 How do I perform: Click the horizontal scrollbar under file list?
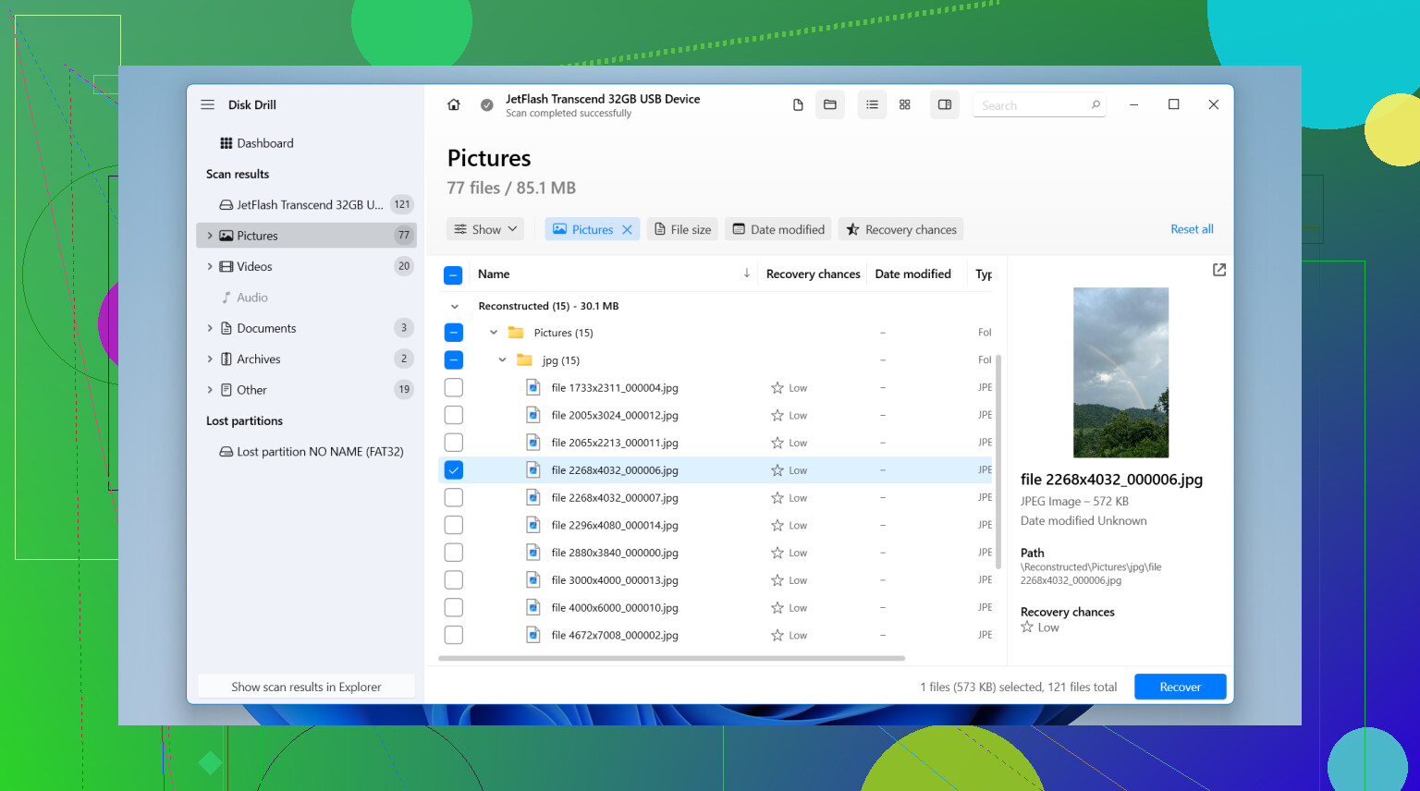pos(672,659)
